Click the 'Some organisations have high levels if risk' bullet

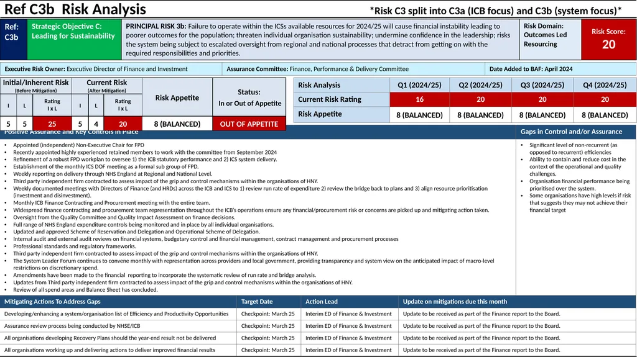(580, 203)
